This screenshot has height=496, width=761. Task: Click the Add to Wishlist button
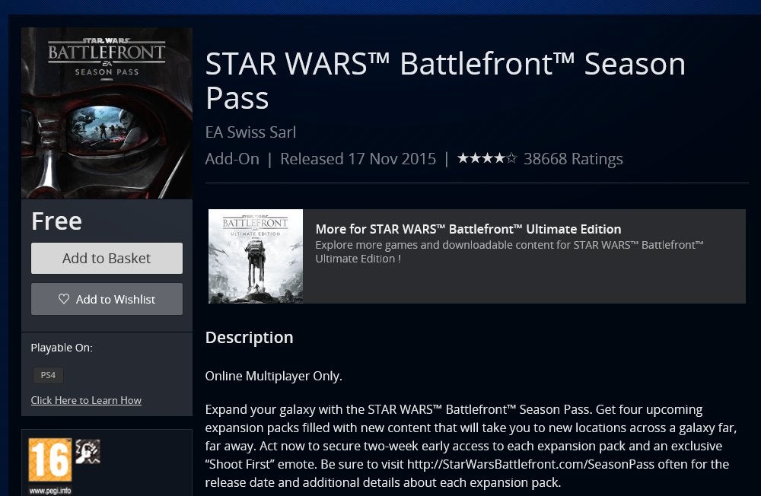point(107,299)
